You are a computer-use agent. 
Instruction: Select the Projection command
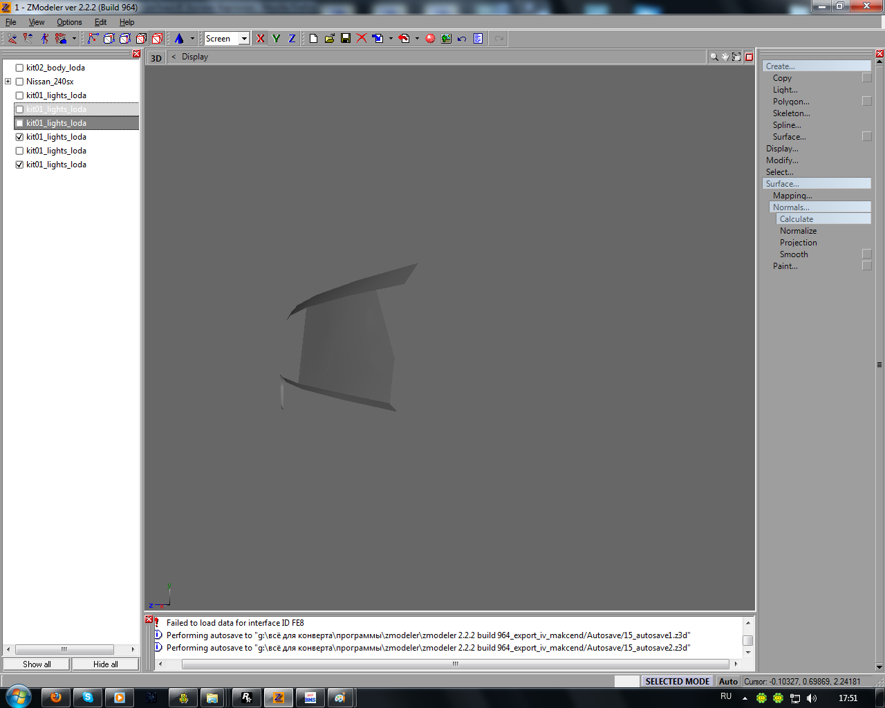799,243
